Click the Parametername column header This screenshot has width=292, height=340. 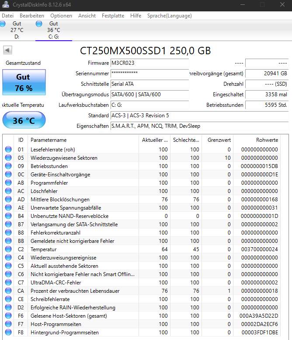point(83,140)
